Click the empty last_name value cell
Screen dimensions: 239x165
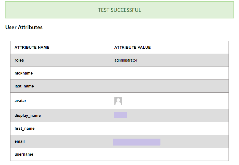point(169,86)
